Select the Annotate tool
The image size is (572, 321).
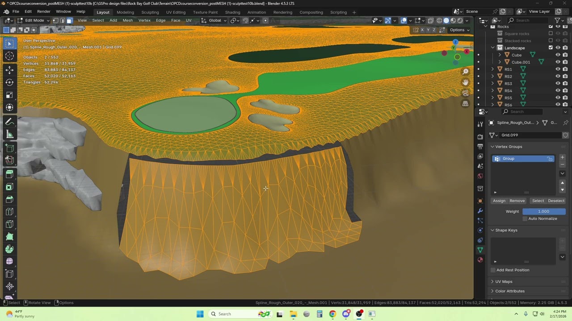[x=9, y=122]
